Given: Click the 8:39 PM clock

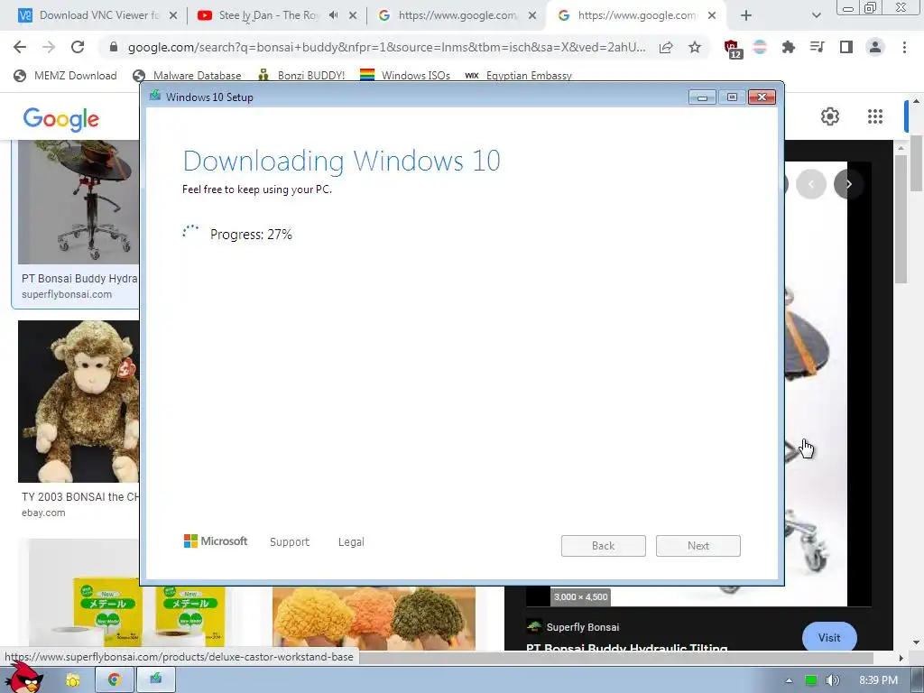Looking at the screenshot, I should tap(878, 680).
